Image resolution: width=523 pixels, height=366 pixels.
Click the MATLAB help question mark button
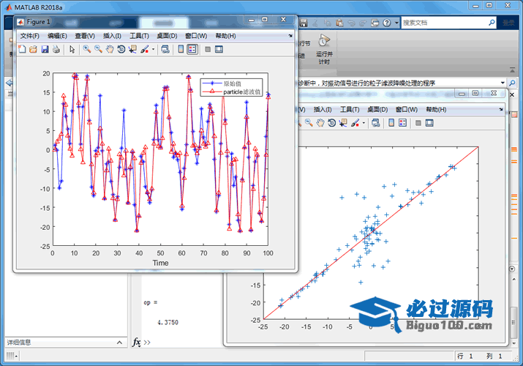(385, 23)
